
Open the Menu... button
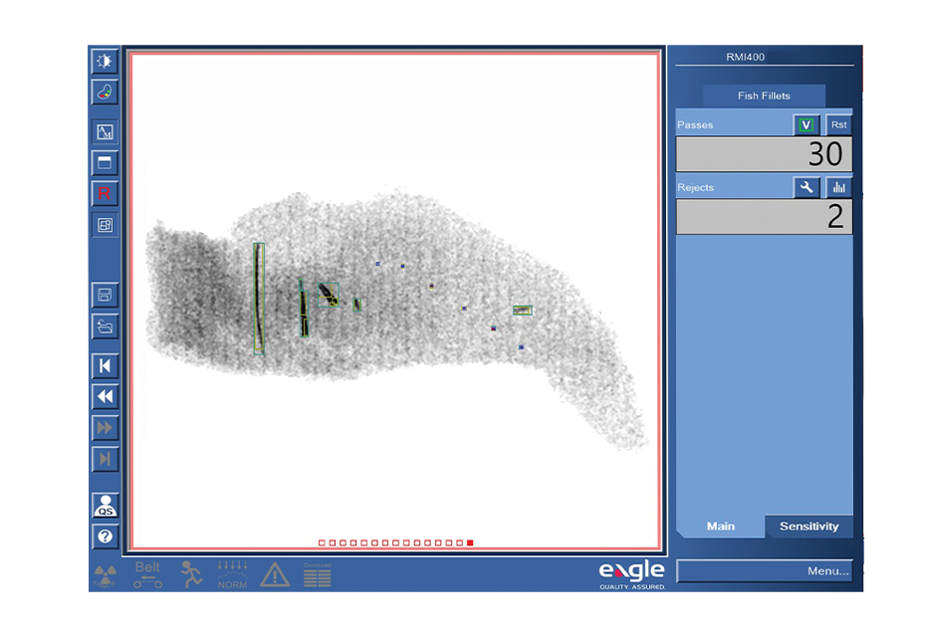pyautogui.click(x=765, y=571)
